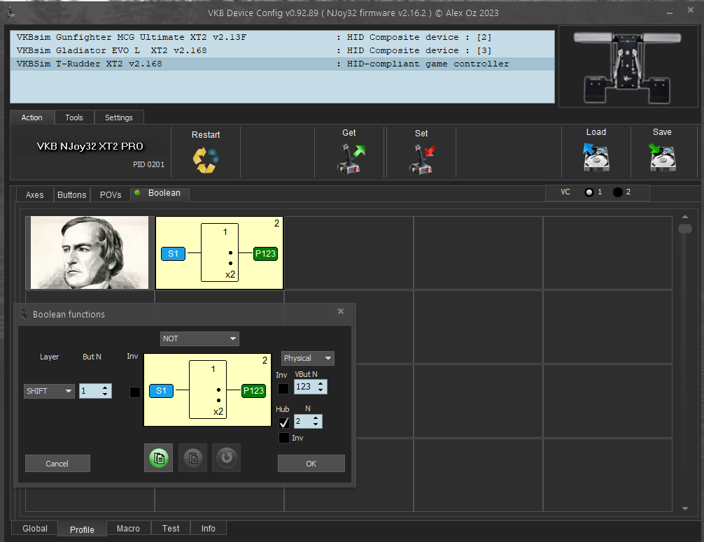Click the reset arrow icon in dialog

tap(226, 458)
